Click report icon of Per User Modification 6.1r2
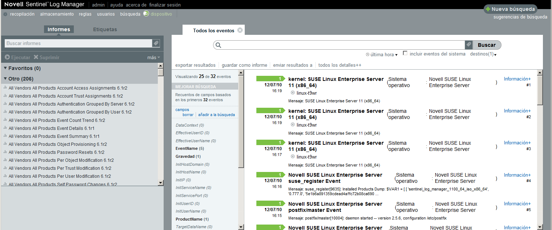 tap(5, 176)
